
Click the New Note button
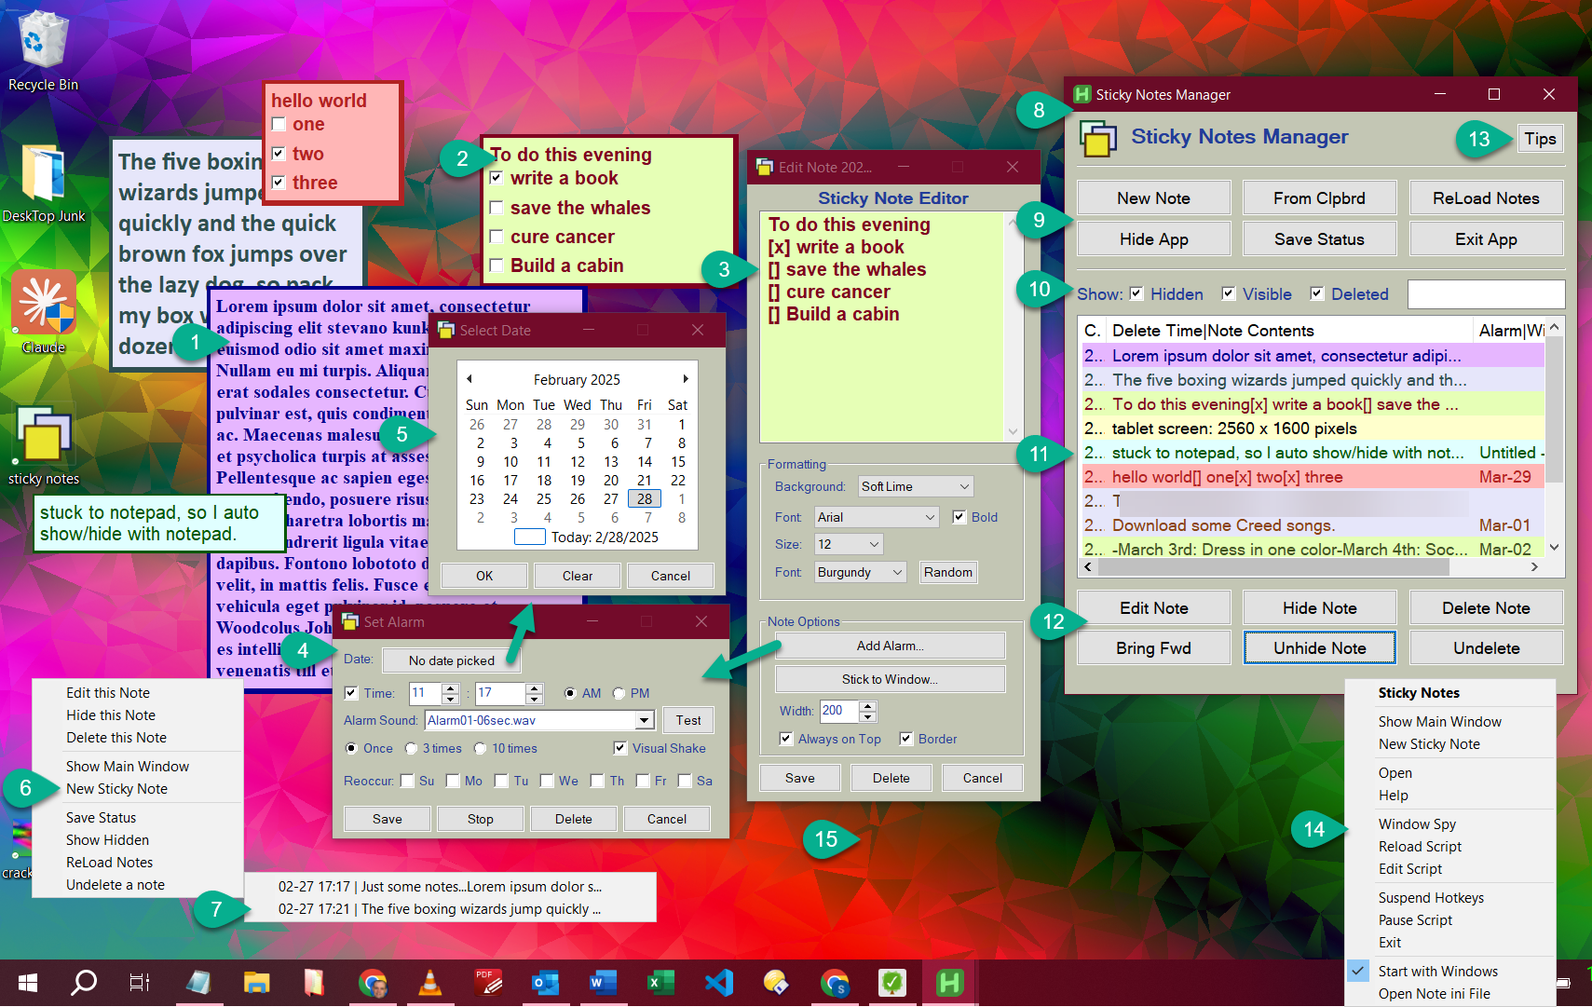coord(1153,198)
